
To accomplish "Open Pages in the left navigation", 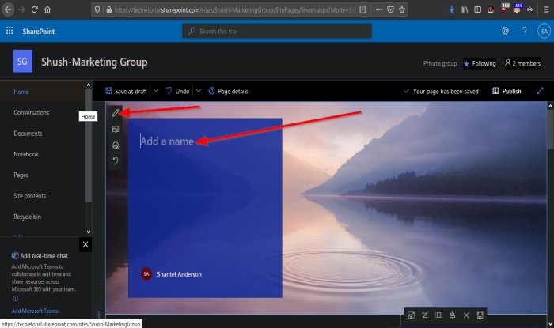I will (21, 175).
